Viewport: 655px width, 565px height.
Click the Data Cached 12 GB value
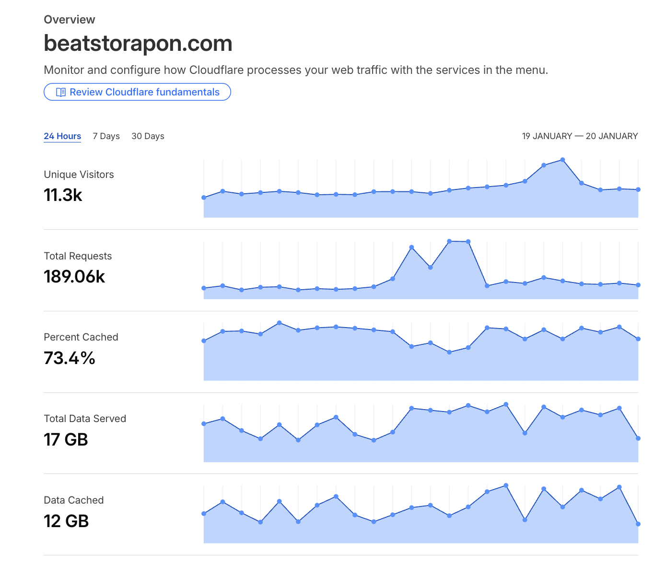(x=66, y=521)
